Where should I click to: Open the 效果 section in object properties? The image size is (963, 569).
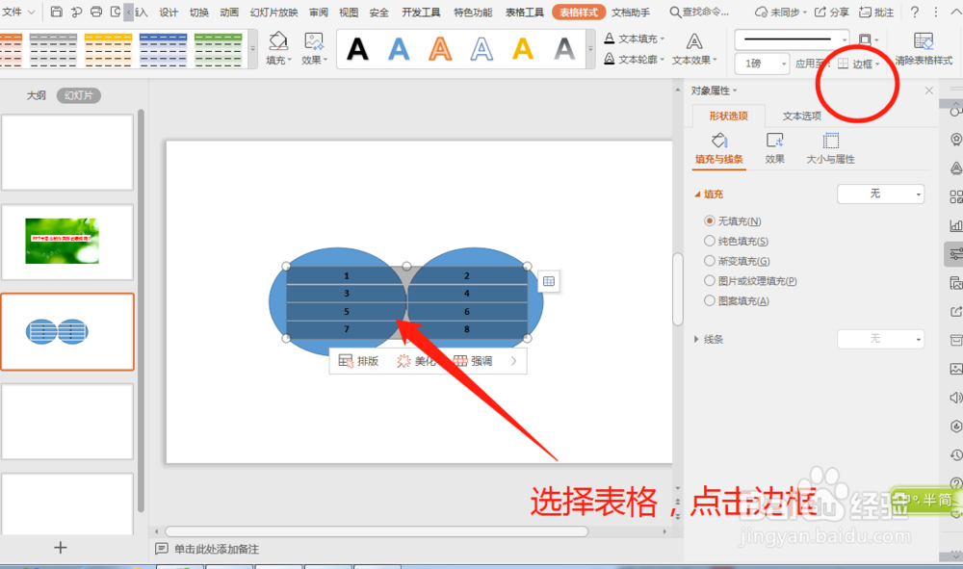[x=775, y=144]
